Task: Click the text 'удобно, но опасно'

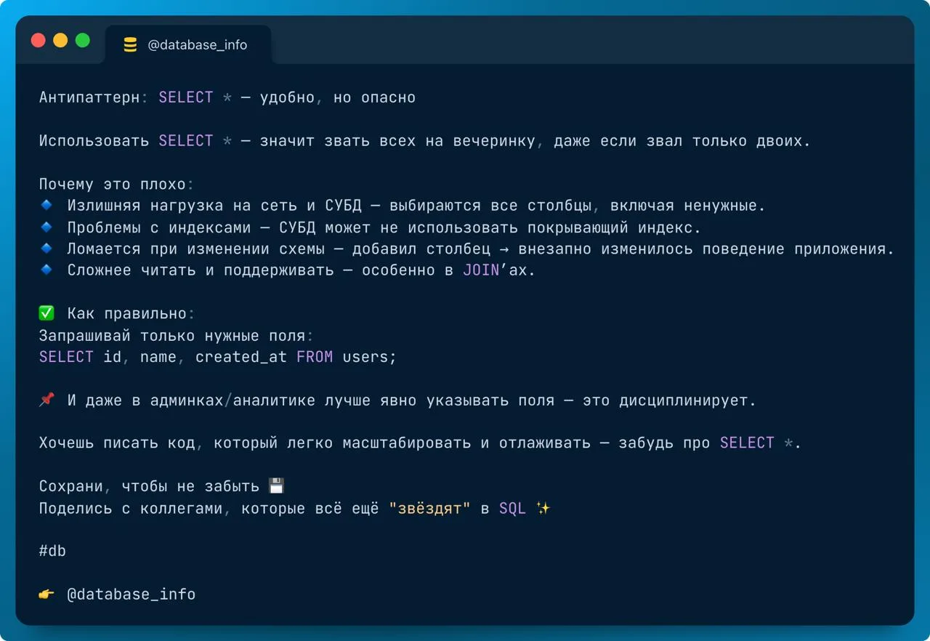Action: point(338,97)
